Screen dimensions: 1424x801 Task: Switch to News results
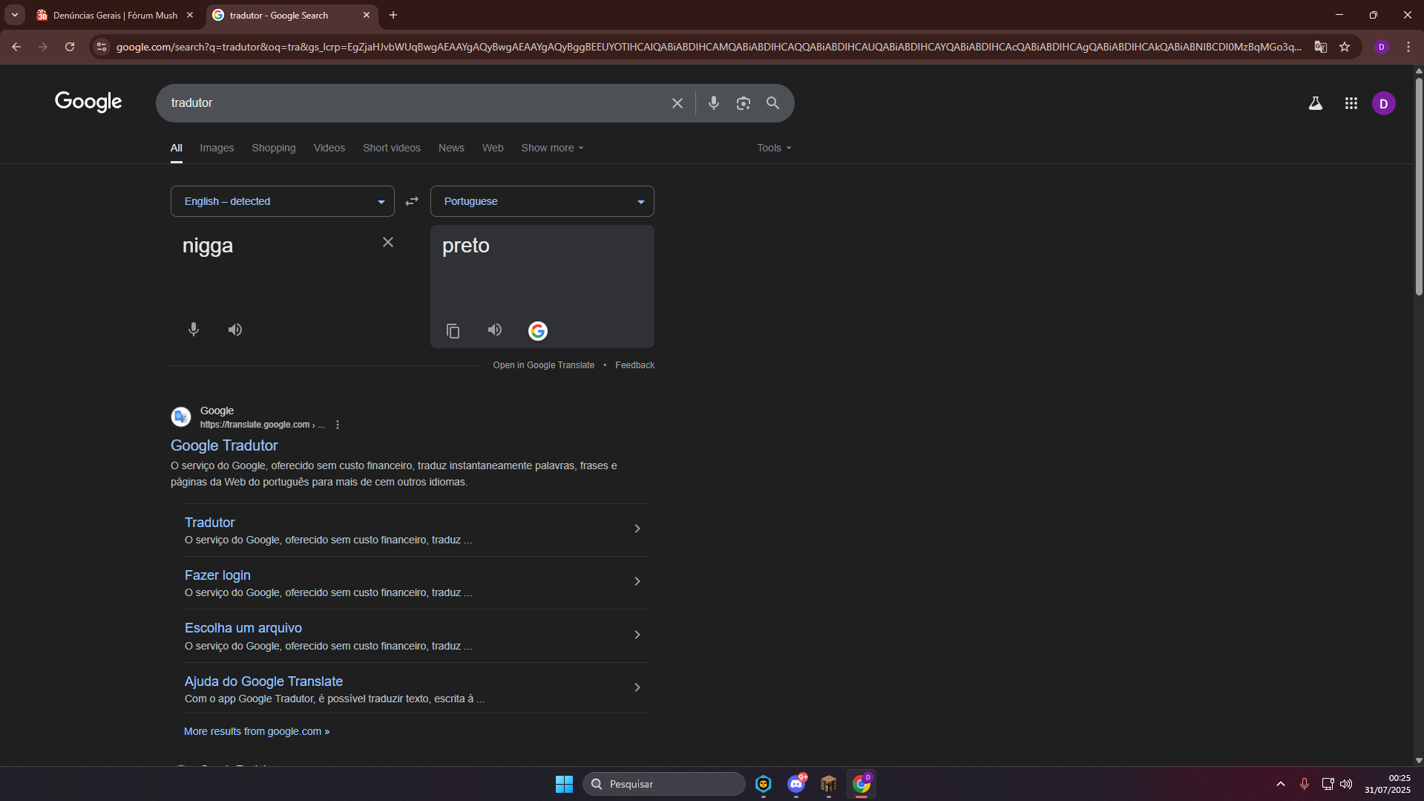coord(451,148)
